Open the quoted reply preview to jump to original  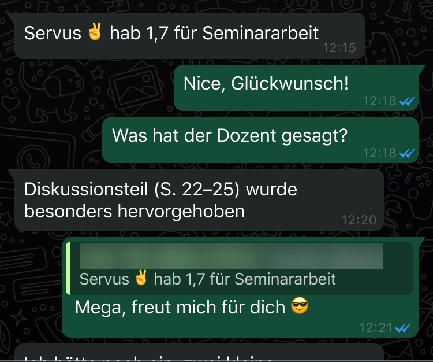(240, 268)
